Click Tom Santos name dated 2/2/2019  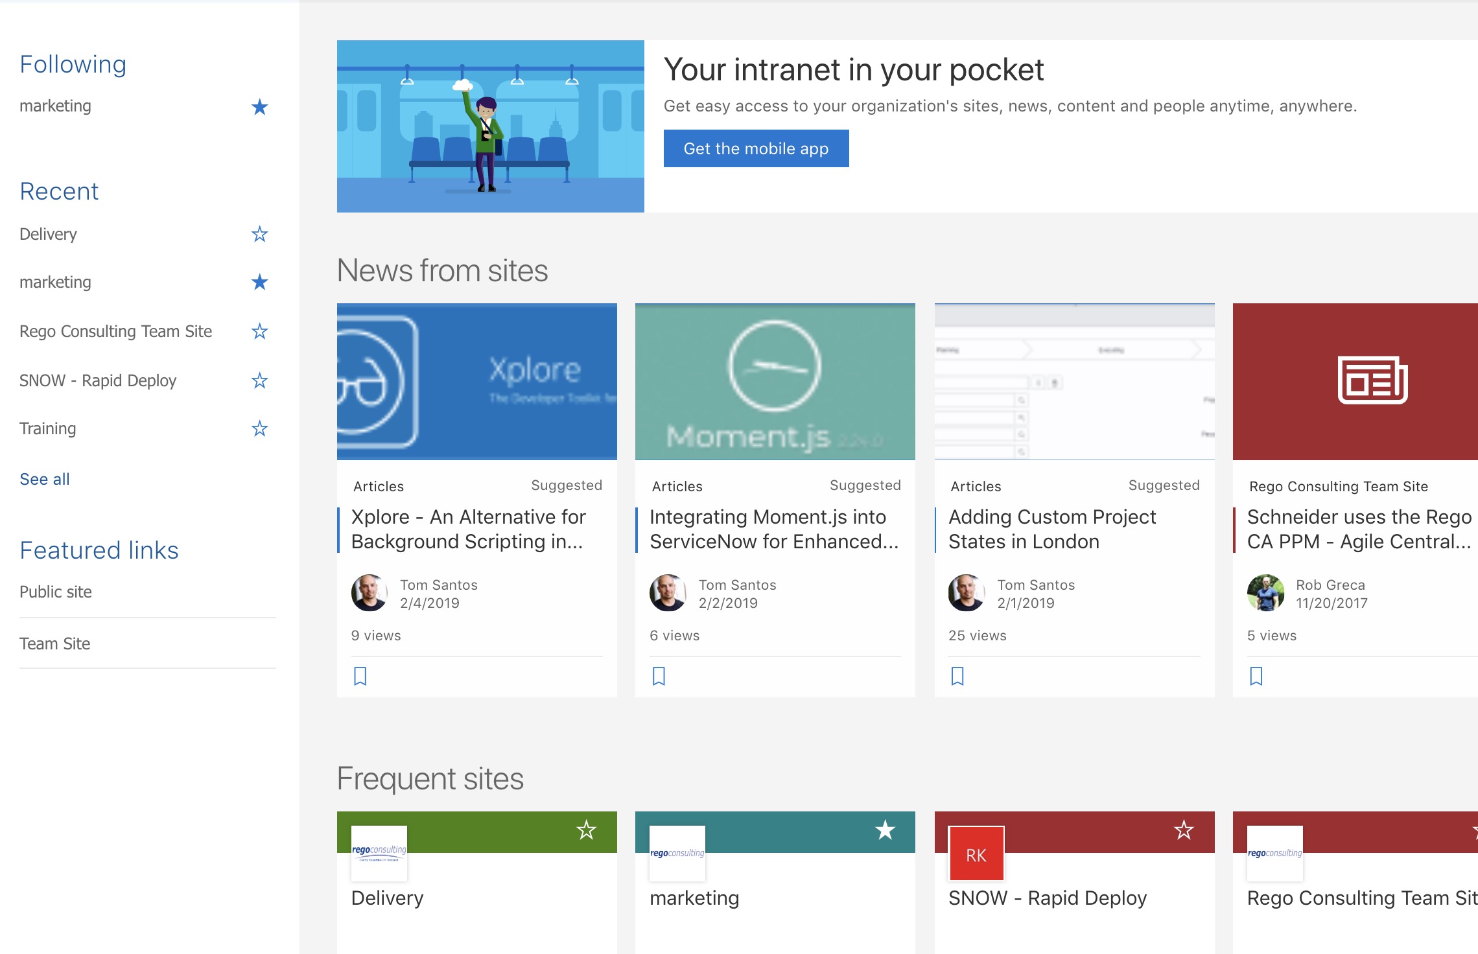click(737, 585)
